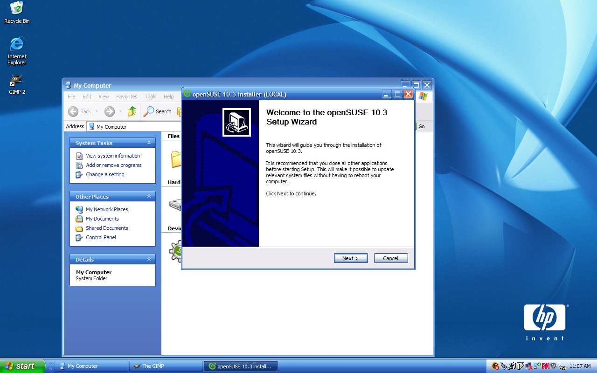
Task: Click the pencil tray icon
Action: 521,366
